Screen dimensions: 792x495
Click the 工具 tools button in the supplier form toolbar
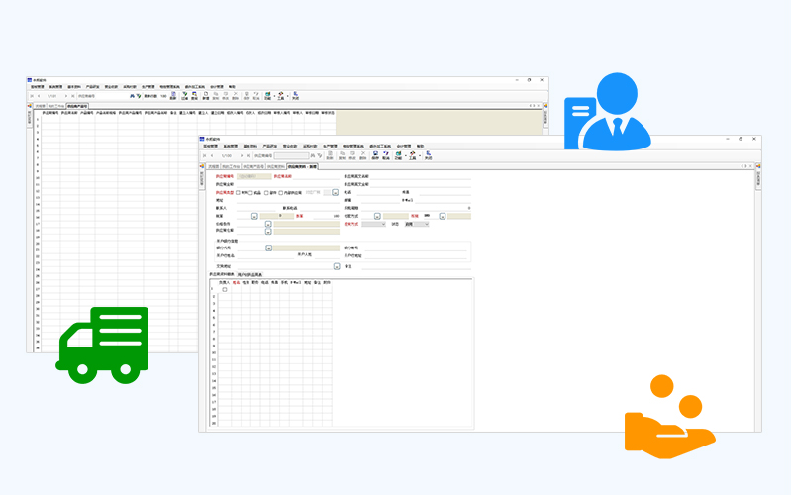click(x=411, y=155)
